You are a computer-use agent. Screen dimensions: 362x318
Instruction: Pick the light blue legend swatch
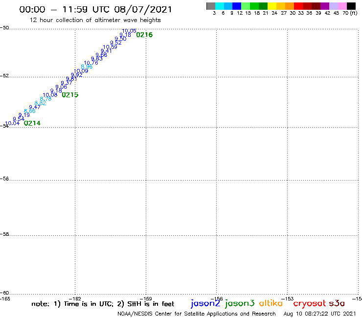pyautogui.click(x=228, y=6)
